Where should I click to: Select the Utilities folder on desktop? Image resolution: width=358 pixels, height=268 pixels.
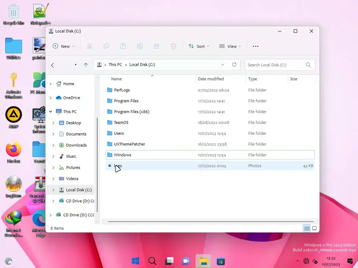pyautogui.click(x=14, y=49)
